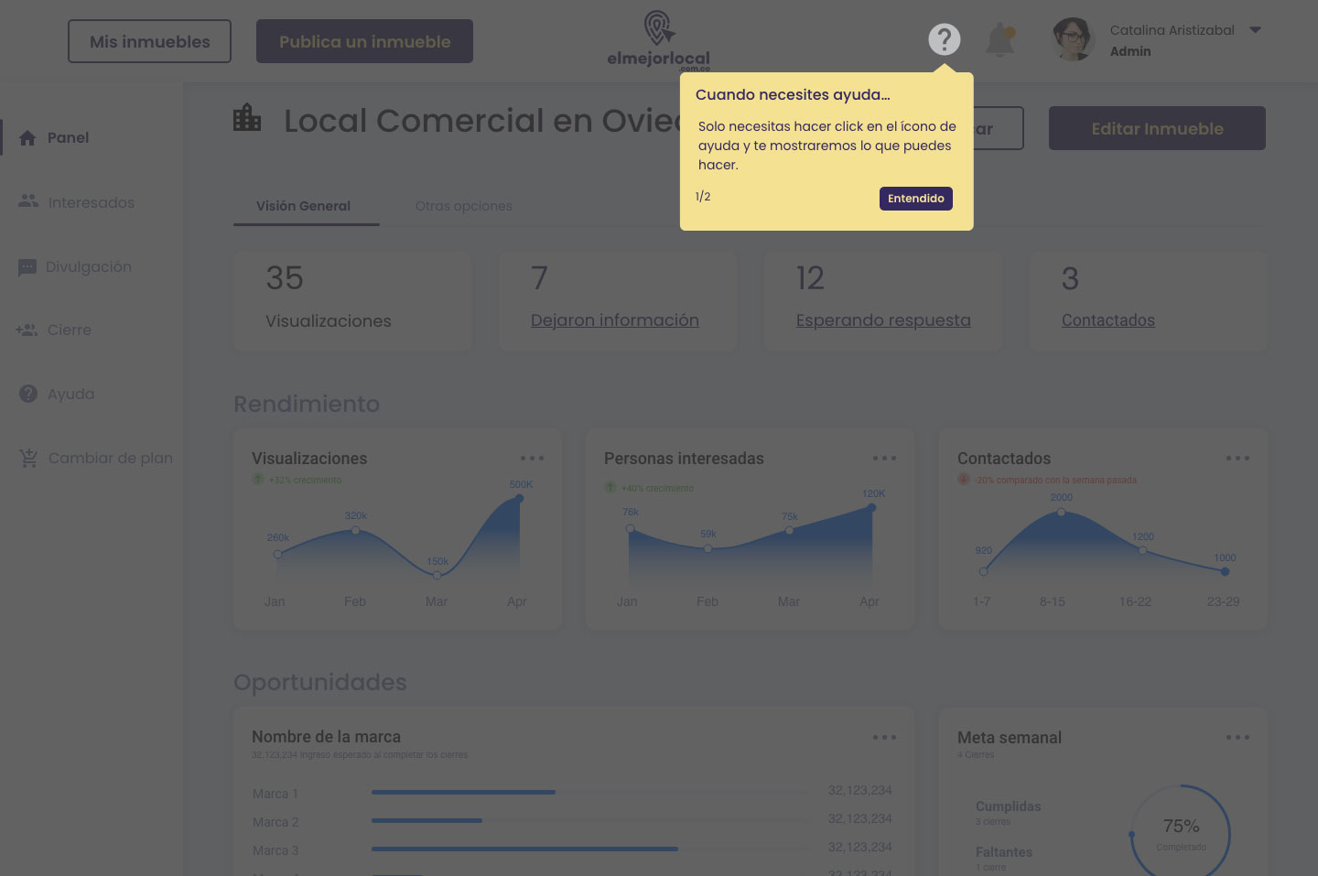Screen dimensions: 1318x876
Task: Click the building icon beside the title
Action: click(x=247, y=118)
